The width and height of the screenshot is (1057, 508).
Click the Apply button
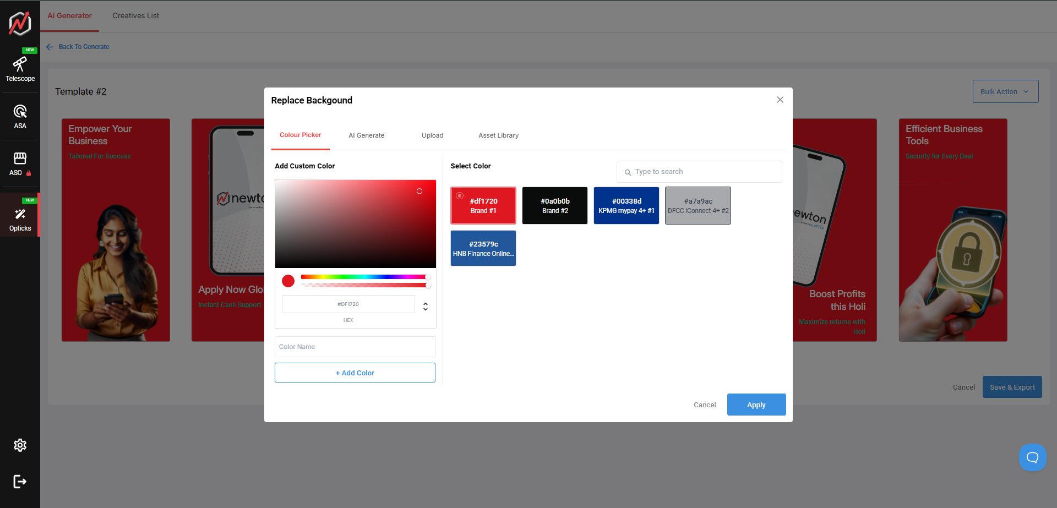click(x=756, y=405)
